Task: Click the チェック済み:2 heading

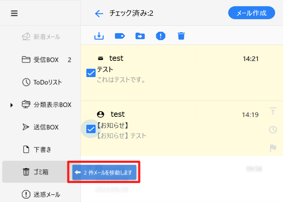Action: click(x=131, y=13)
